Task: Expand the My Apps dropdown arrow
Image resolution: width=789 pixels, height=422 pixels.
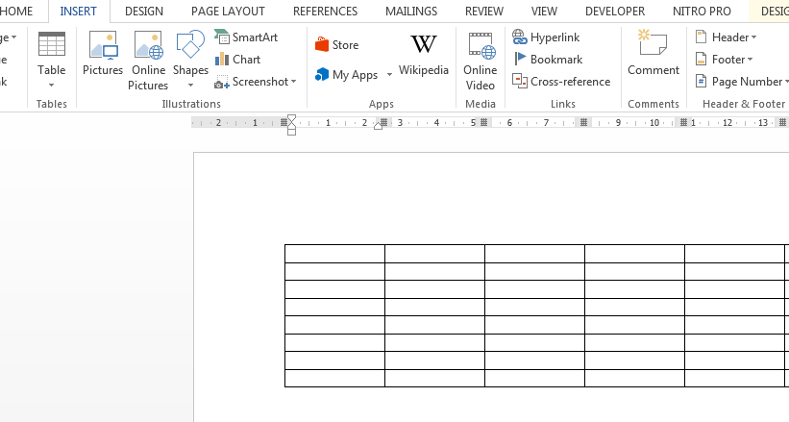Action: tap(389, 75)
